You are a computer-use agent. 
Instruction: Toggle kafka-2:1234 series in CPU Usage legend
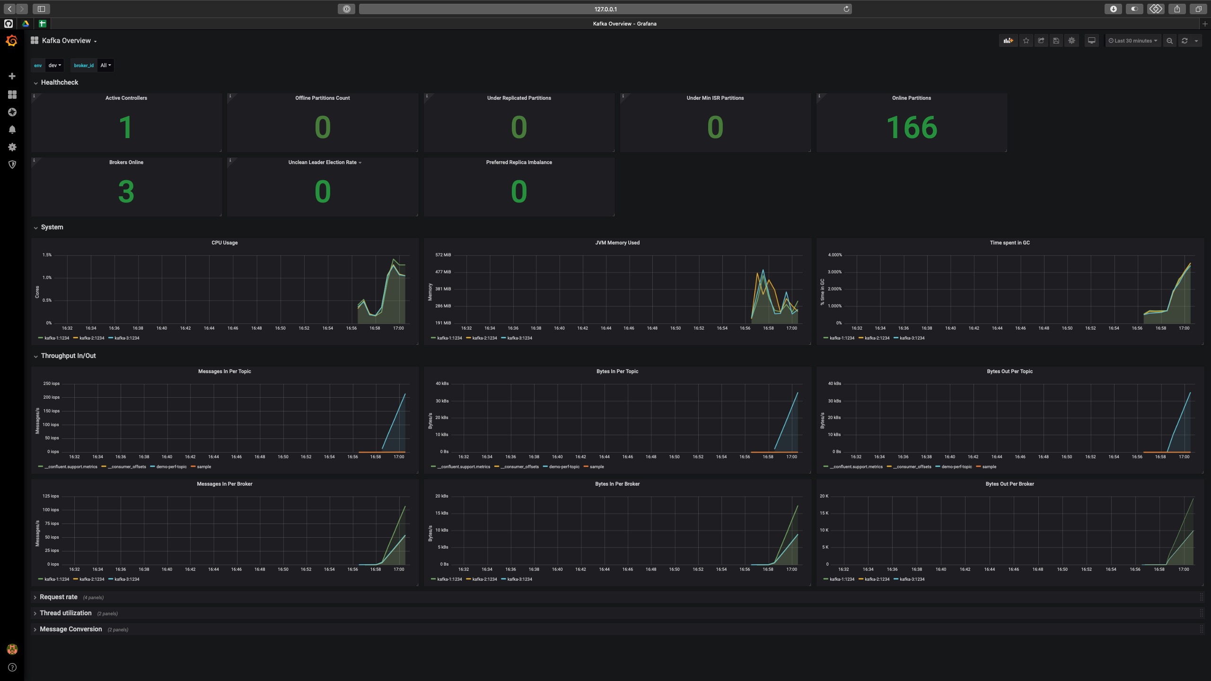pos(91,338)
